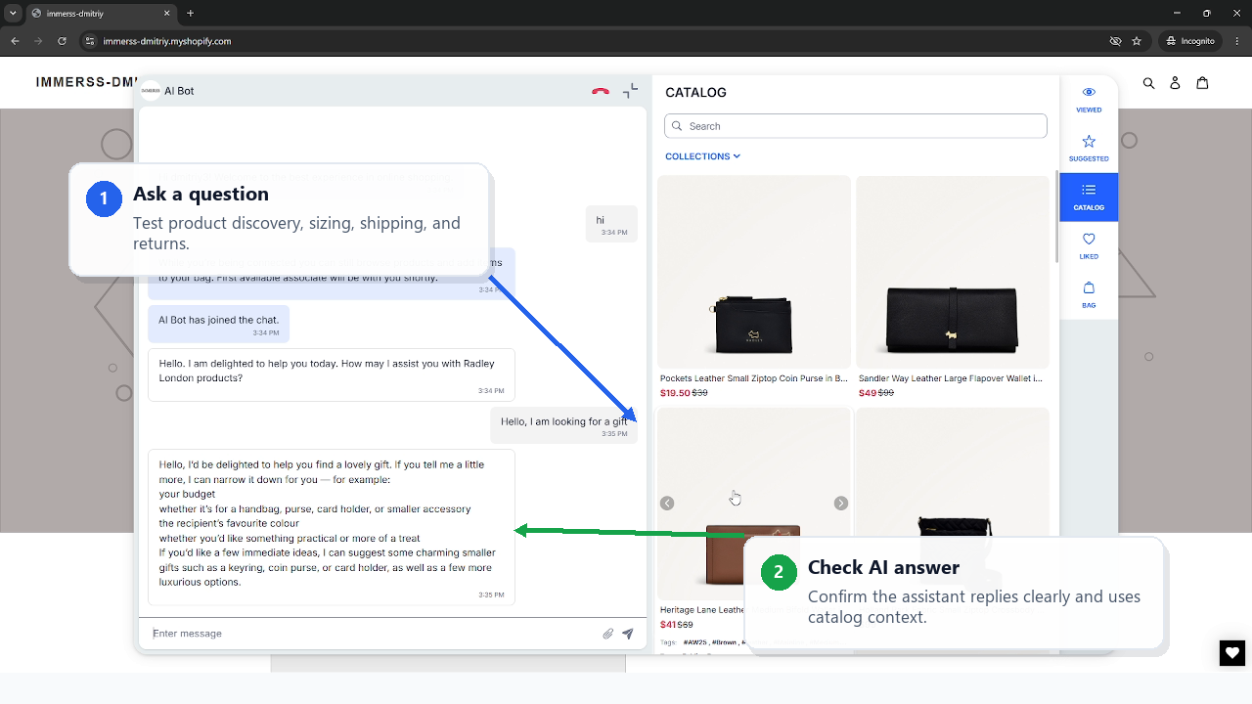The width and height of the screenshot is (1252, 704).
Task: Focus the catalog Search field
Action: 856,126
